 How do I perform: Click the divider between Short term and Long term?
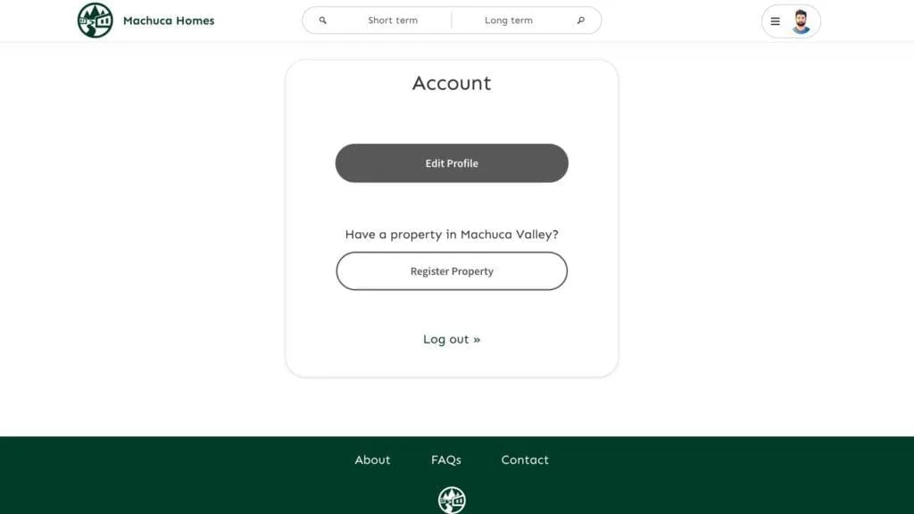[451, 21]
